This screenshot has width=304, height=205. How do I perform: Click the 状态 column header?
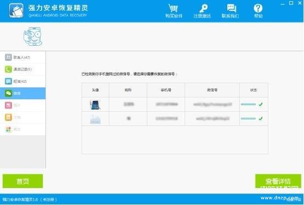[254, 90]
